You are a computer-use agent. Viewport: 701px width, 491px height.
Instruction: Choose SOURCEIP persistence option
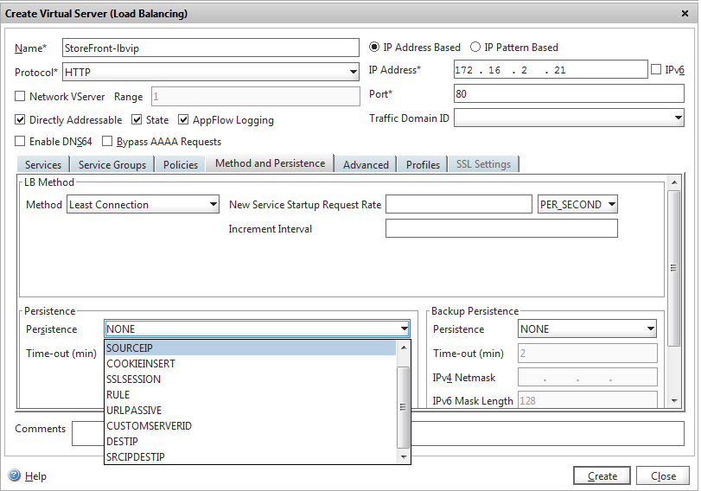pos(251,348)
